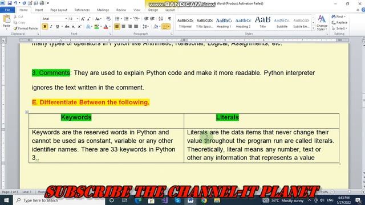Apply Strikethrough formatting
Screen dimensions: 365x205
click(x=67, y=27)
